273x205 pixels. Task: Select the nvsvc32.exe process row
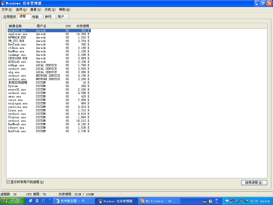click(x=49, y=89)
